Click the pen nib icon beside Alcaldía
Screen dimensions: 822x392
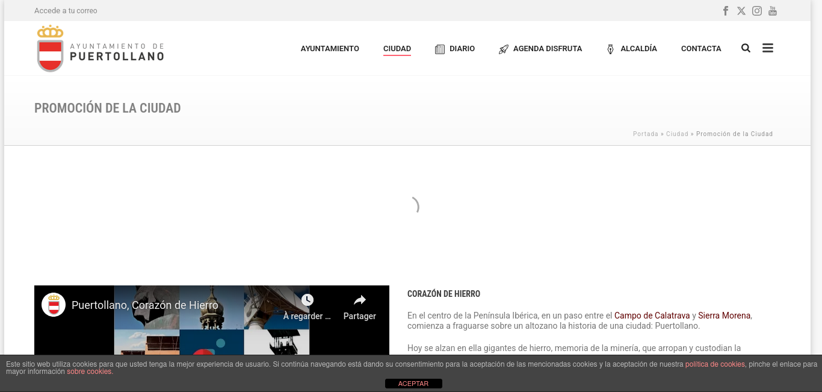(x=610, y=49)
